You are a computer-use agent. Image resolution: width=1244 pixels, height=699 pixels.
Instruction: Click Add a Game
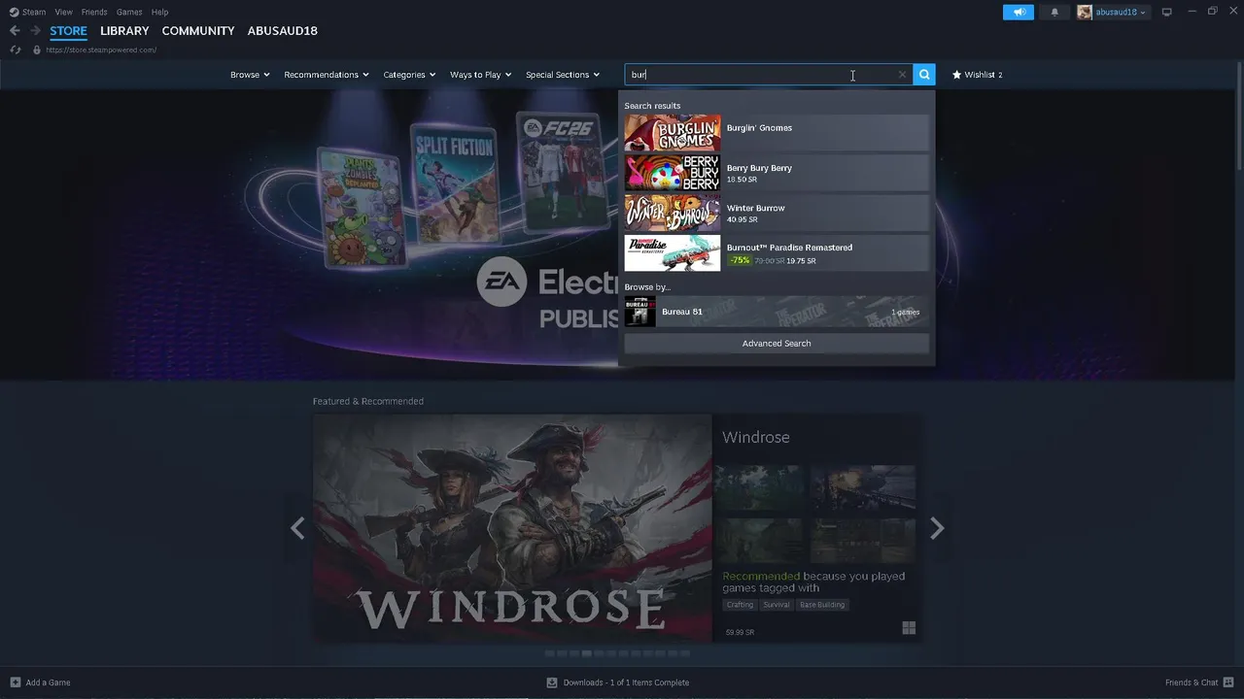[x=40, y=682]
